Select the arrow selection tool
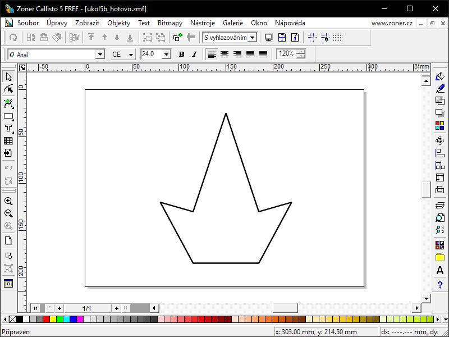Image resolution: width=449 pixels, height=337 pixels. tap(8, 77)
